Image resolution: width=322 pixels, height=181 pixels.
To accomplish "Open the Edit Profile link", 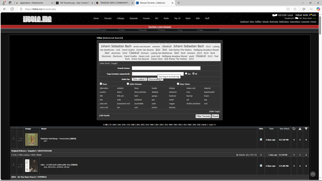I will (282, 15).
